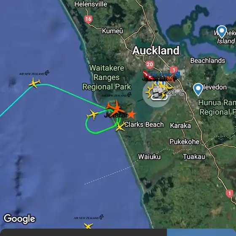Click the Highway 16 road shield

[88, 19]
